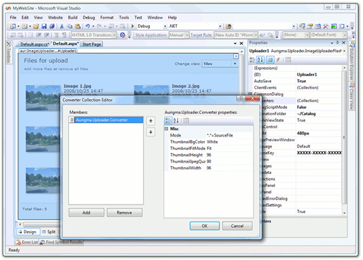
Task: Open the File menu
Action: point(13,18)
